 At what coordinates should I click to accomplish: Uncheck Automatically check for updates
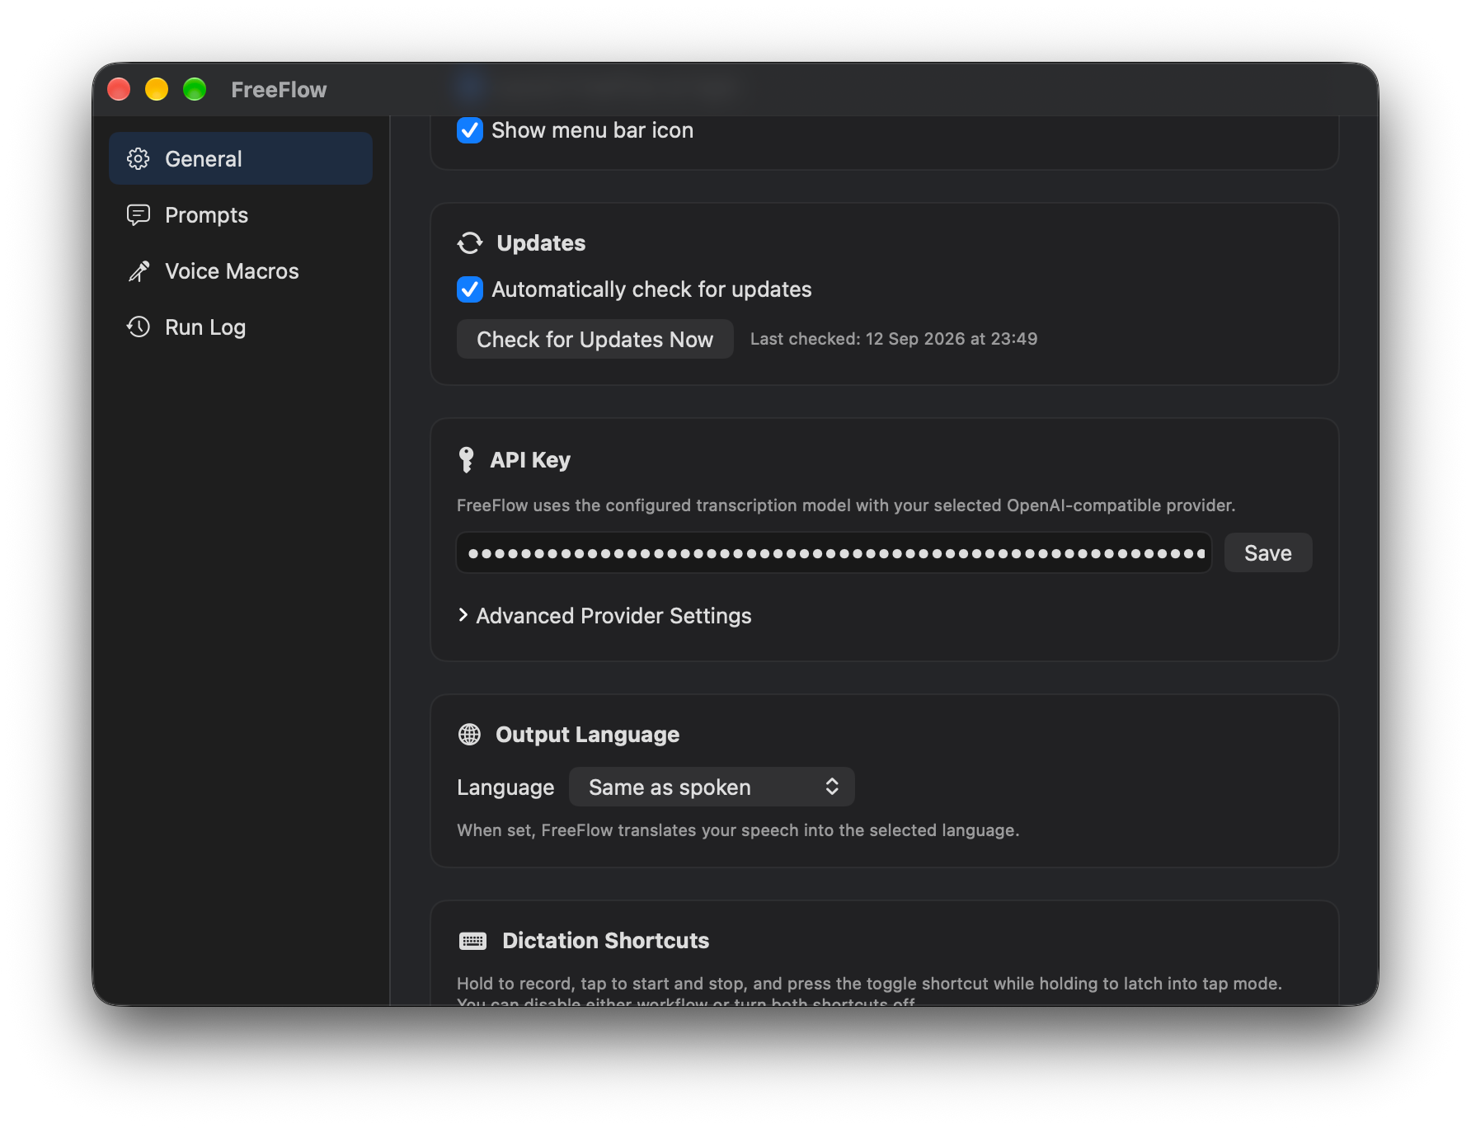tap(470, 289)
